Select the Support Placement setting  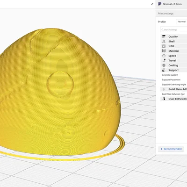[x=171, y=80]
